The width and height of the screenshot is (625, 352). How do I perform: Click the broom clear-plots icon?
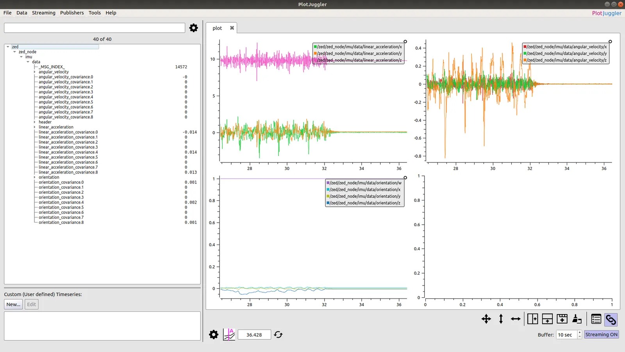(577, 319)
